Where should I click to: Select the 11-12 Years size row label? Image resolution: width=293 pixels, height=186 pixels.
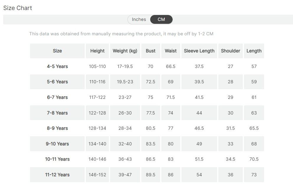point(57,175)
